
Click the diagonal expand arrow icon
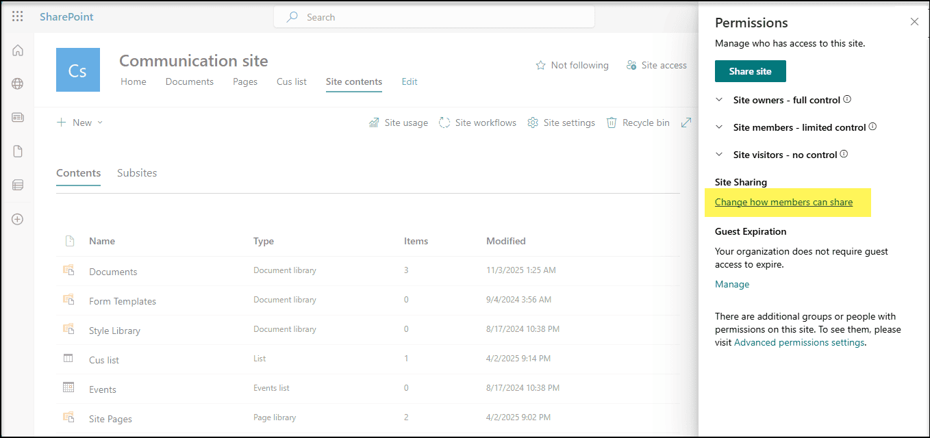point(686,122)
